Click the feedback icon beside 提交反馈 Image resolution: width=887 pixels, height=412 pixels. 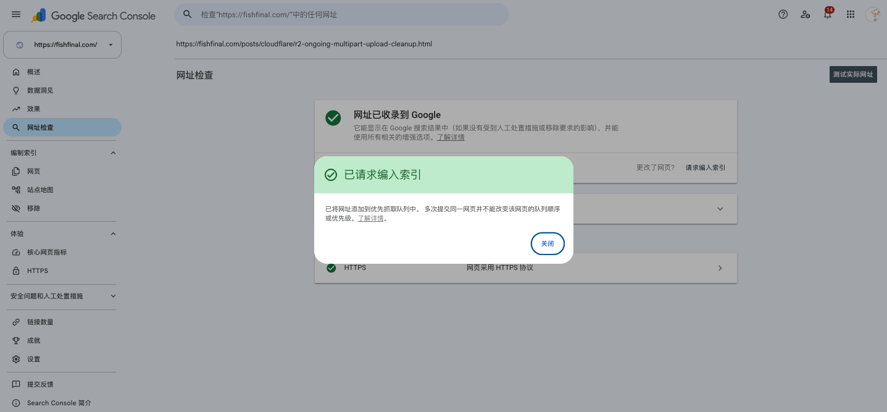[16, 384]
